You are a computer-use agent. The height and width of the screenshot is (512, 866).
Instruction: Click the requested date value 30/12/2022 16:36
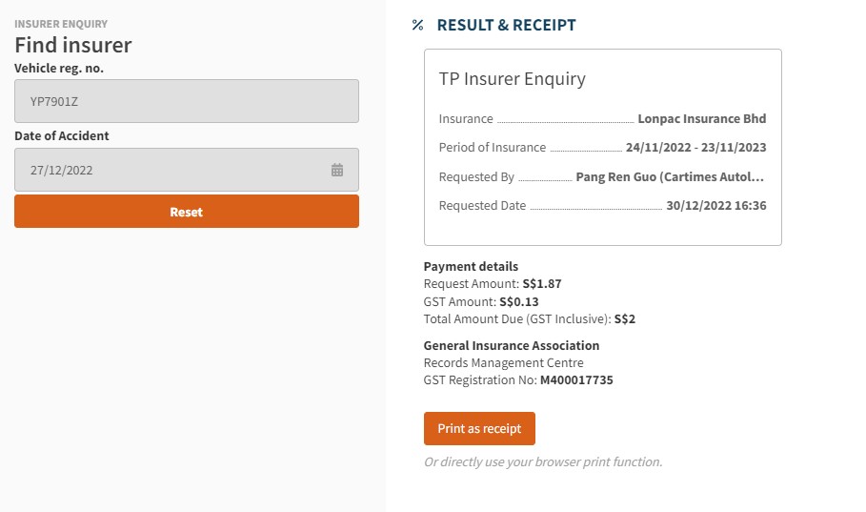click(716, 206)
